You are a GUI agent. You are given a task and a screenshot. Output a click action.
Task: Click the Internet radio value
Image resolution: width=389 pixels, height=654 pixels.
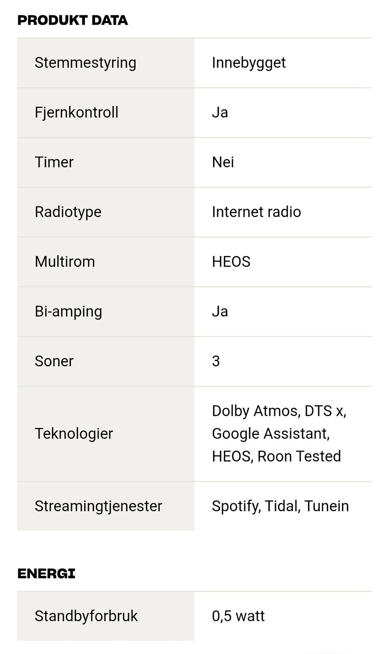tap(256, 212)
